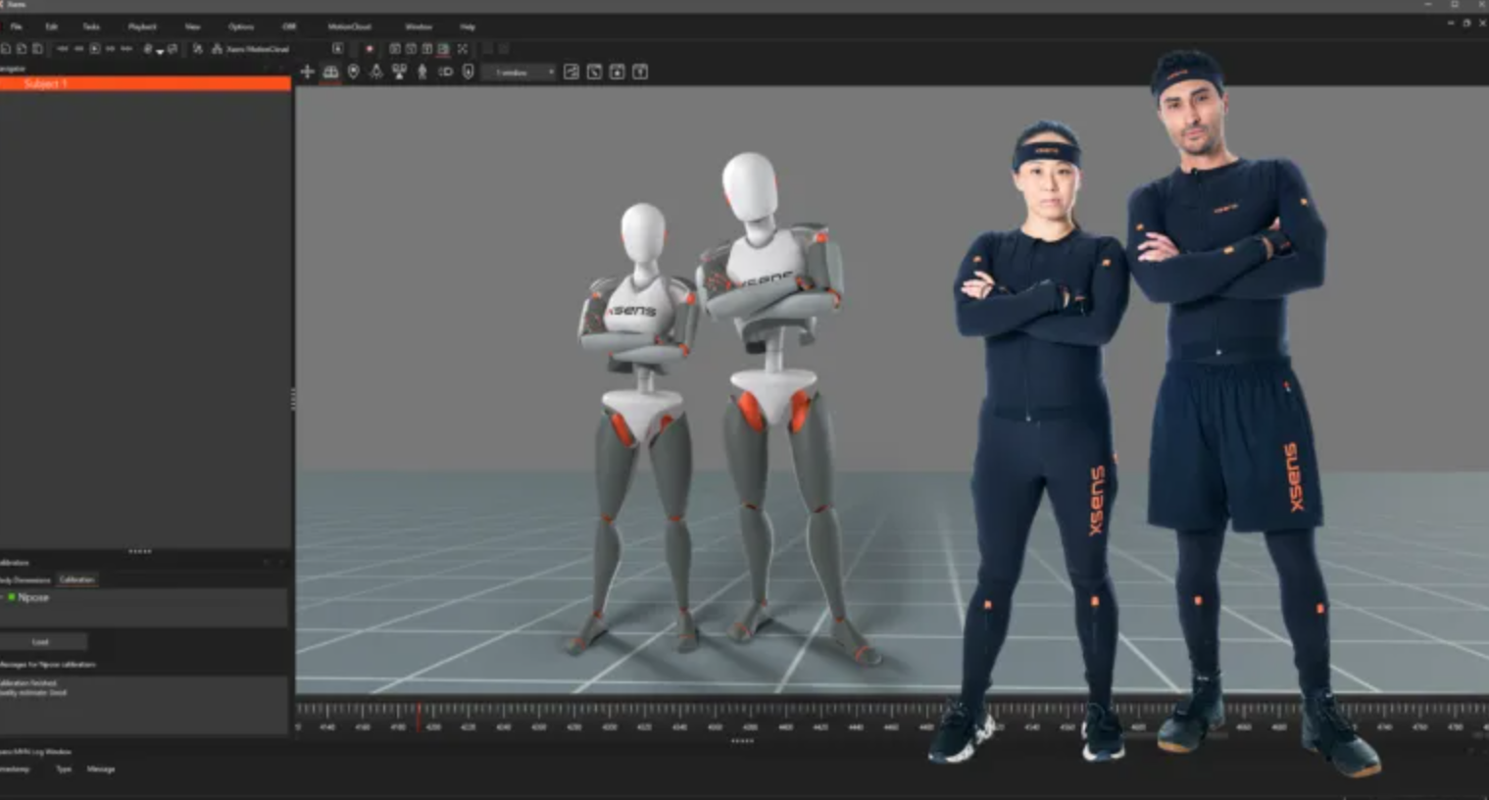The image size is (1489, 800).
Task: Open the File menu
Action: (x=16, y=26)
